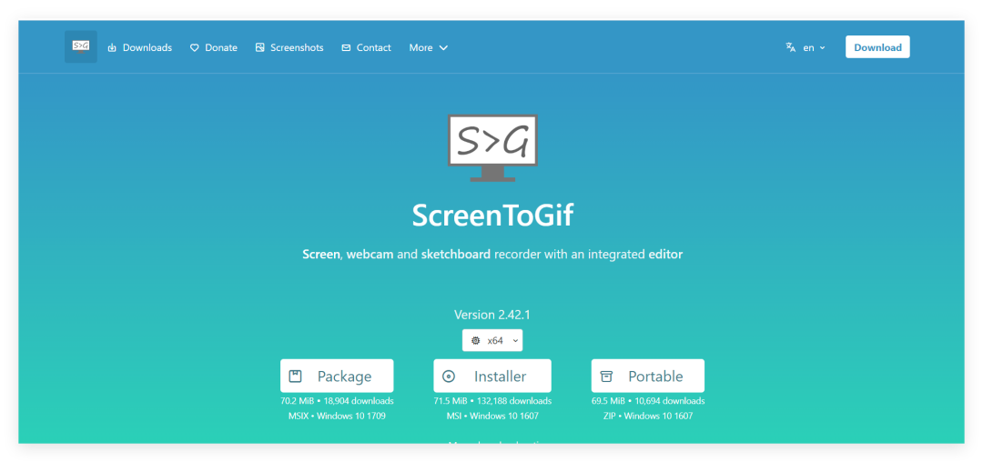The width and height of the screenshot is (983, 462).
Task: Click the MSIX • Windows 10 1709 text
Action: coord(338,416)
